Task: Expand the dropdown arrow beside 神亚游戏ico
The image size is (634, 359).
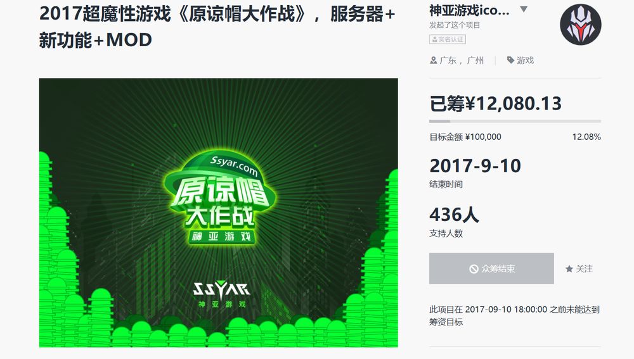Action: [x=524, y=9]
